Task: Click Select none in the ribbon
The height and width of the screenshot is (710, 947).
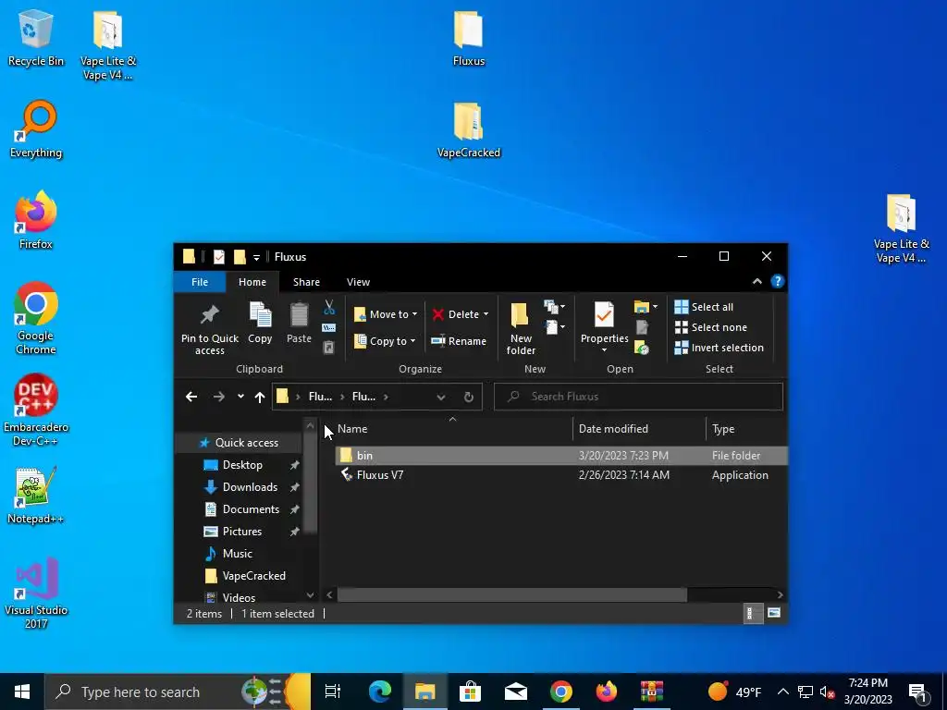Action: [x=711, y=327]
